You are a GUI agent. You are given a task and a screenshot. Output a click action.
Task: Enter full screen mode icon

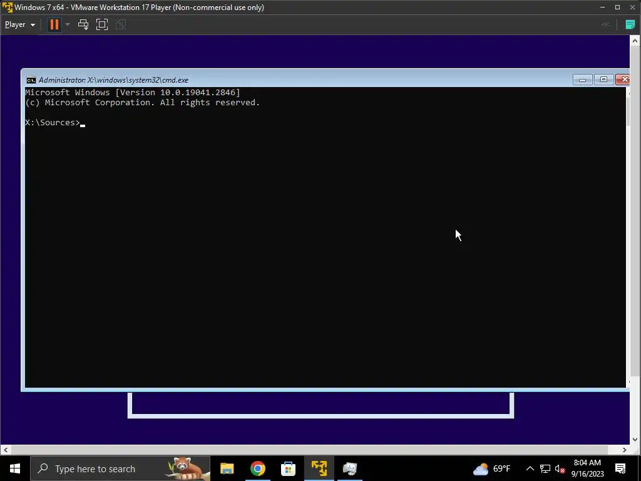coord(102,24)
